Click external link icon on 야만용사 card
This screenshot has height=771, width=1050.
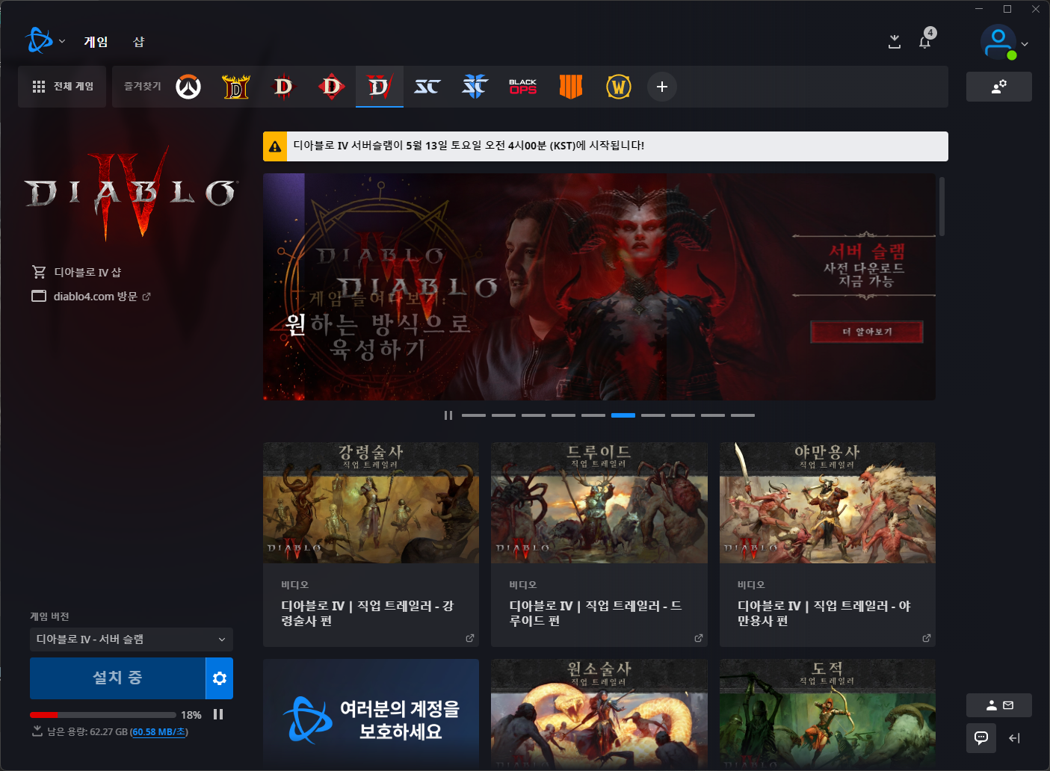pos(927,638)
